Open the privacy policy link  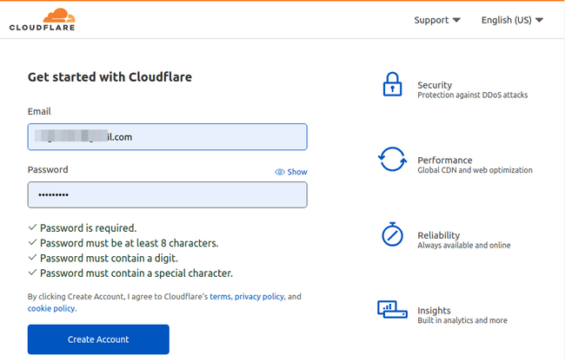(x=259, y=297)
